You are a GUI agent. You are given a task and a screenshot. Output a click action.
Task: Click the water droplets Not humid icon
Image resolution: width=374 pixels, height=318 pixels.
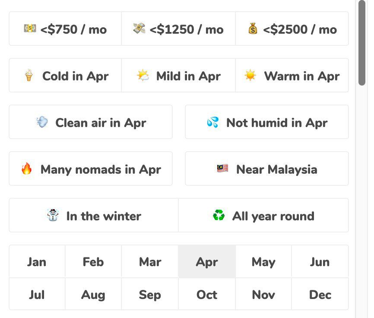(212, 123)
